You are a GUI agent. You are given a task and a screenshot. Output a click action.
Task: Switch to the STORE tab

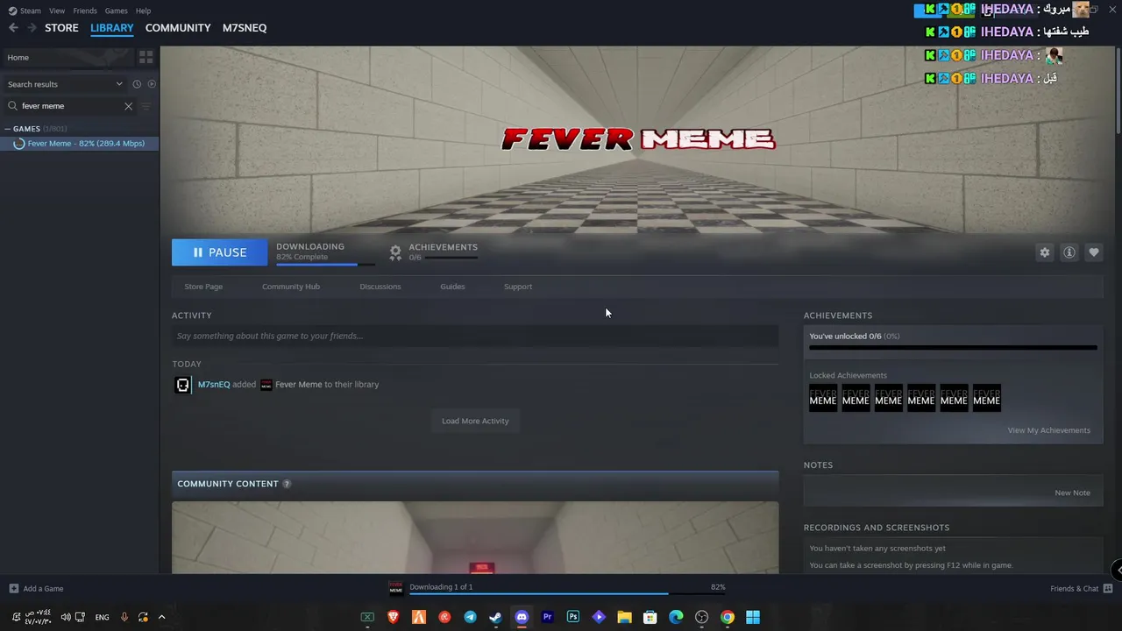[x=61, y=28]
